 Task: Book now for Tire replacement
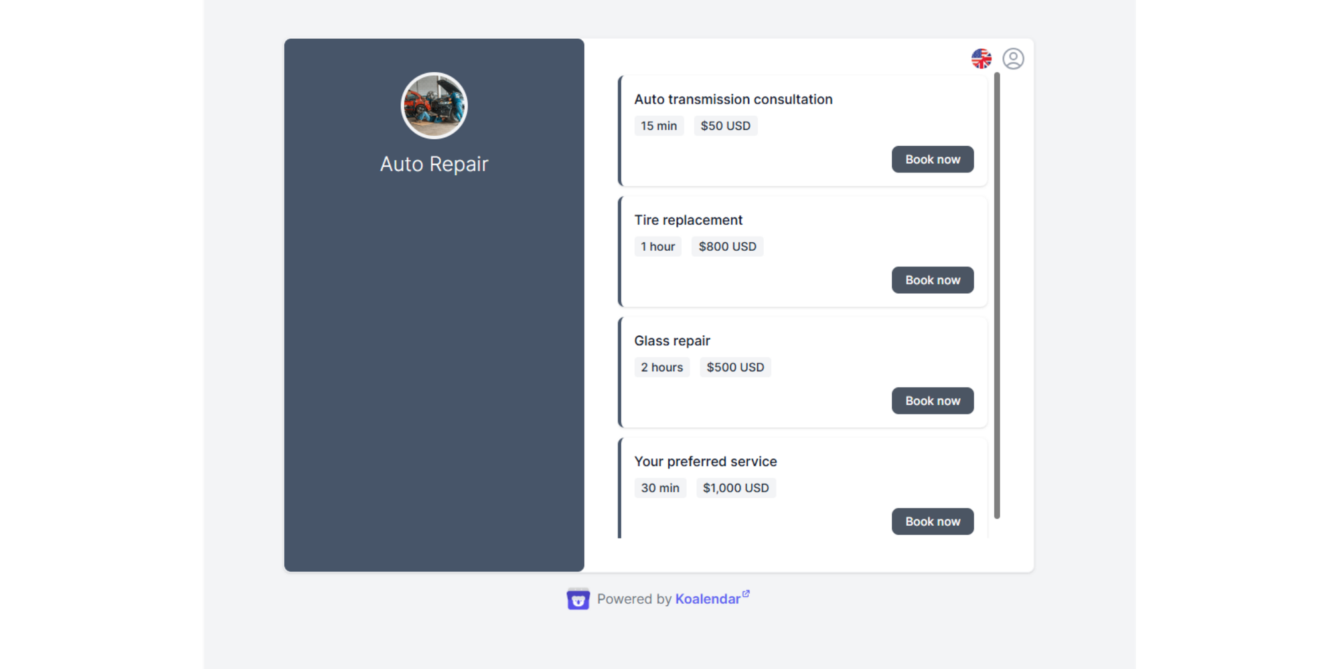tap(932, 280)
